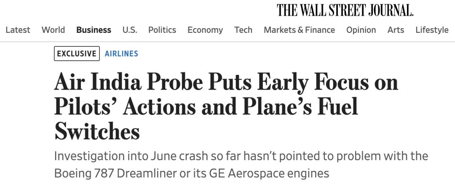Click The Wall Street Journal logo
The image size is (455, 192).
tap(345, 10)
